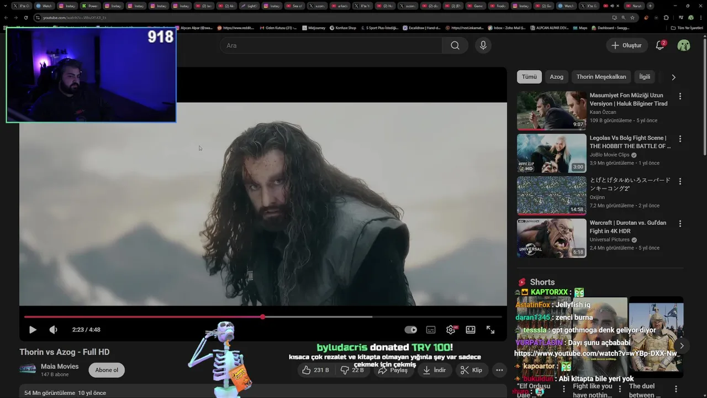Switch to theater mode
The image size is (707, 398).
point(471,329)
